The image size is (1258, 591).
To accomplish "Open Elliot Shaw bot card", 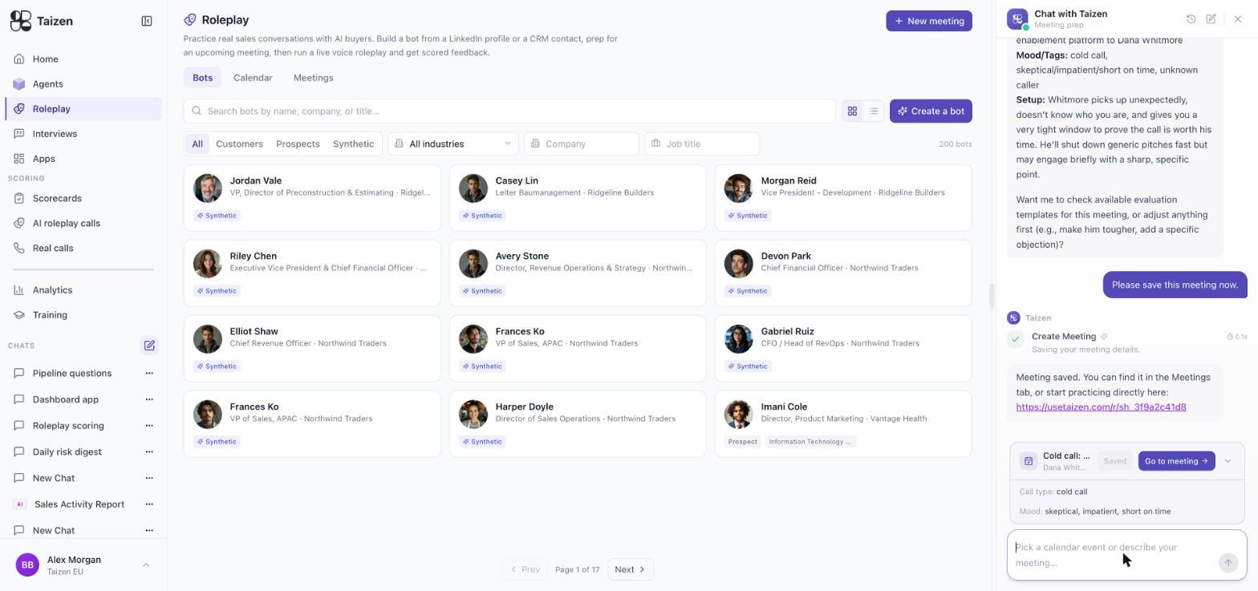I will pyautogui.click(x=312, y=349).
